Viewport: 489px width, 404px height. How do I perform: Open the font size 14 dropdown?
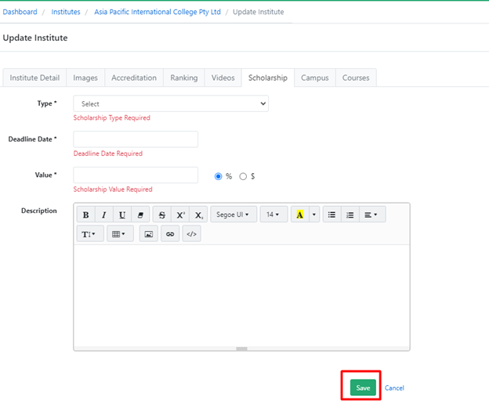pos(273,215)
